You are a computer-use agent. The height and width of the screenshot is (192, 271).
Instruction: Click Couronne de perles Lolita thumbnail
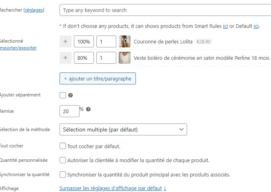click(125, 42)
